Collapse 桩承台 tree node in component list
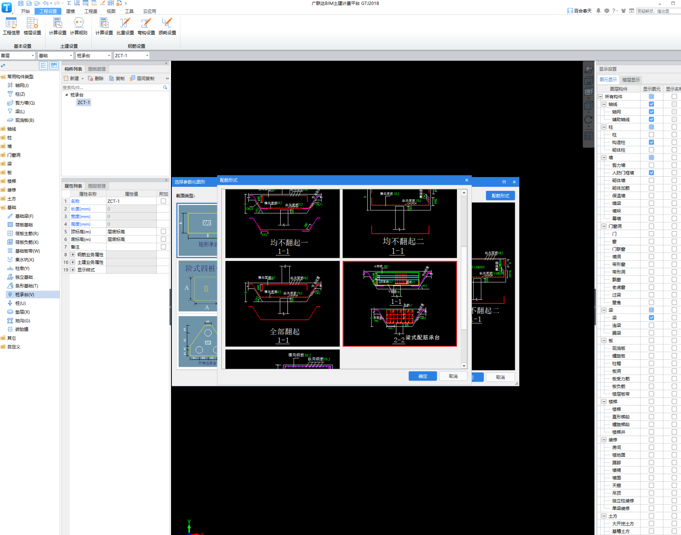The image size is (681, 535). (67, 95)
